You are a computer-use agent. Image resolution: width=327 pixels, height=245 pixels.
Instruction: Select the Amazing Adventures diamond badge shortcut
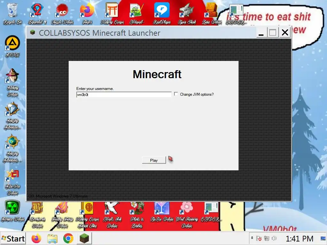click(12, 116)
